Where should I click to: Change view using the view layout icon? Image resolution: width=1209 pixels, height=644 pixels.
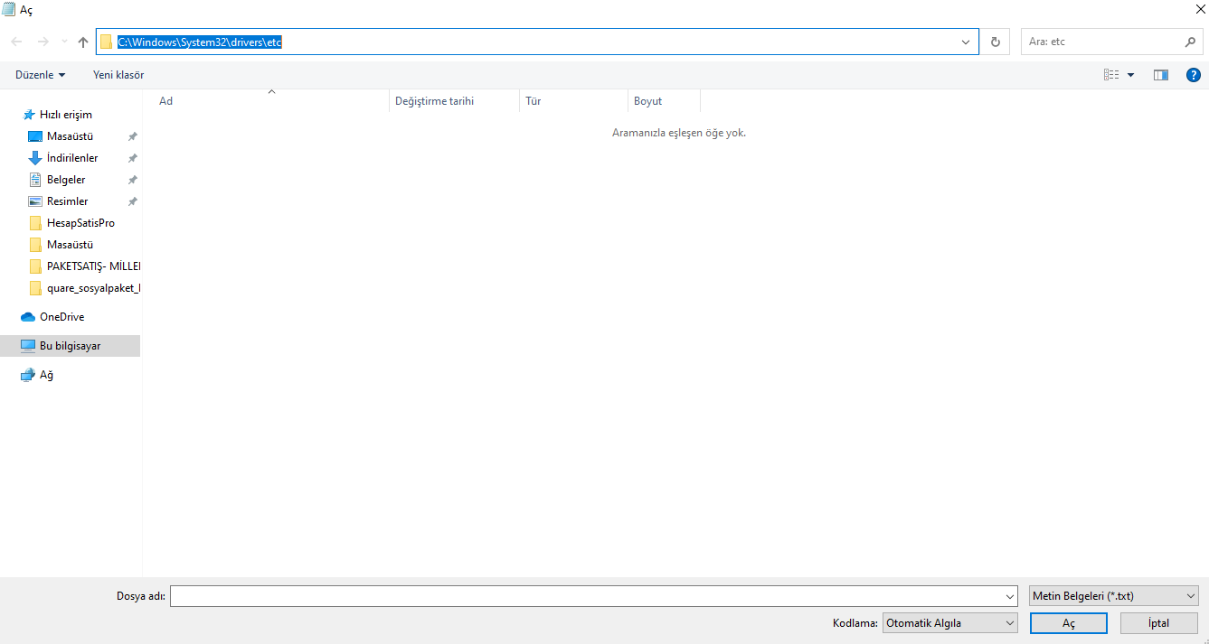[x=1111, y=75]
